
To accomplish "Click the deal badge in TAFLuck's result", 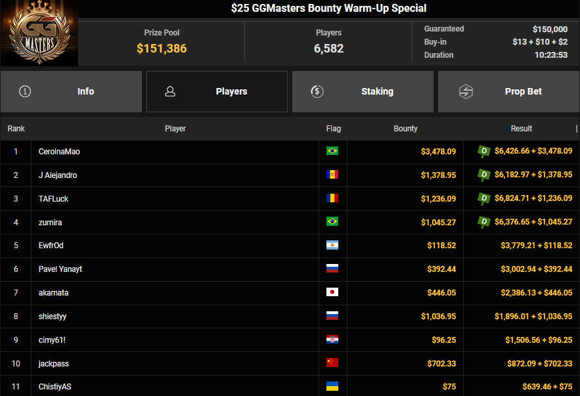I will [484, 198].
